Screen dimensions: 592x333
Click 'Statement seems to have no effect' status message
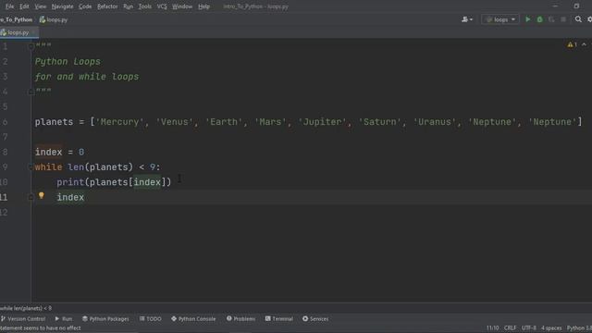[41, 328]
